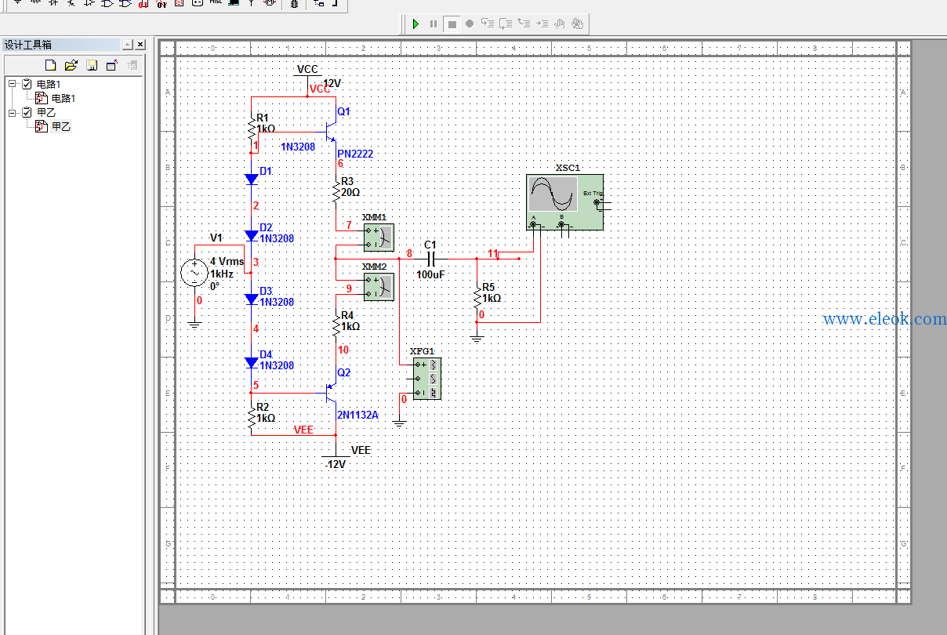The image size is (947, 635).
Task: Click the close-design window icon in the toolbox
Action: (x=112, y=65)
